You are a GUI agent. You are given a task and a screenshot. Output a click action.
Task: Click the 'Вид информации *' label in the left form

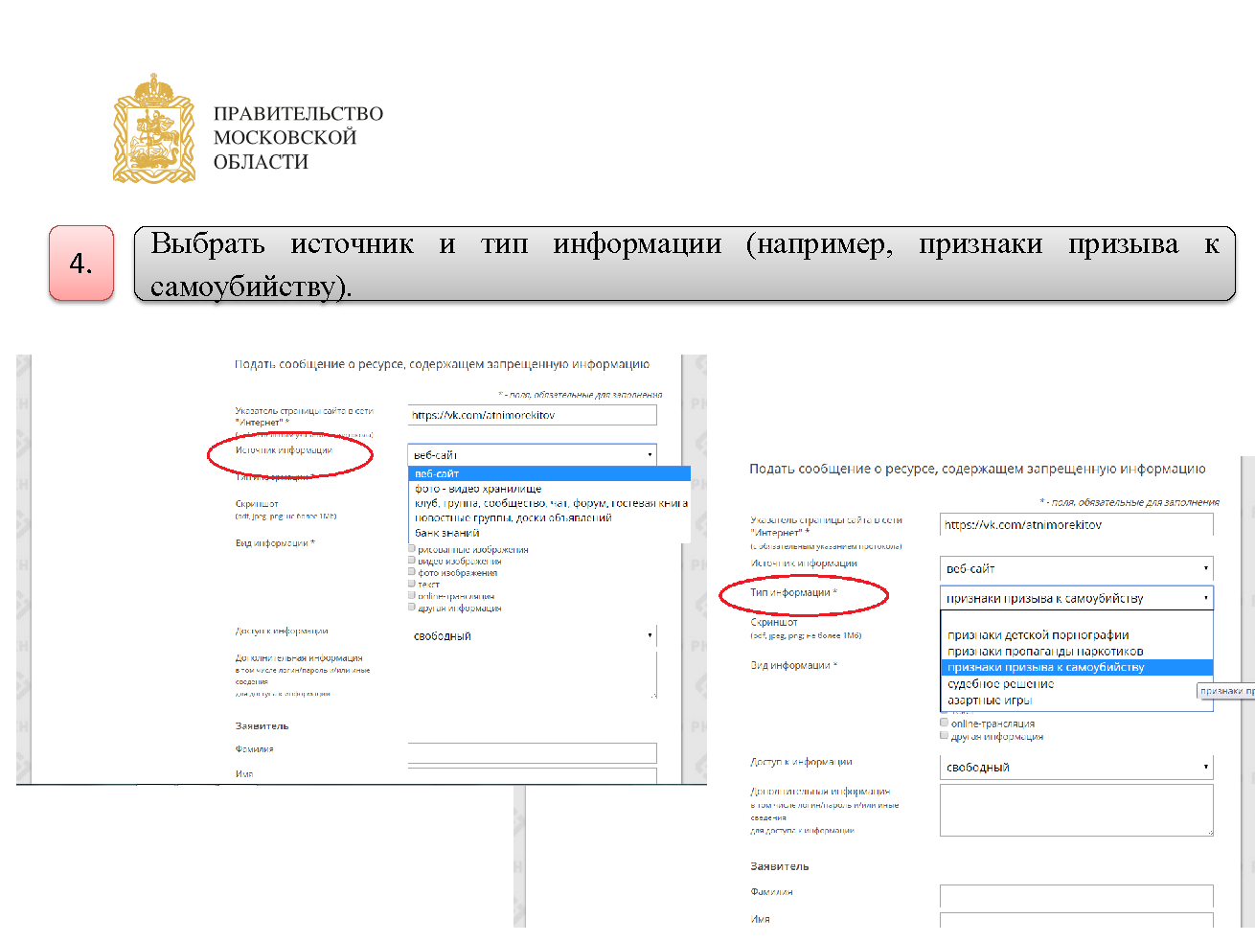[275, 543]
